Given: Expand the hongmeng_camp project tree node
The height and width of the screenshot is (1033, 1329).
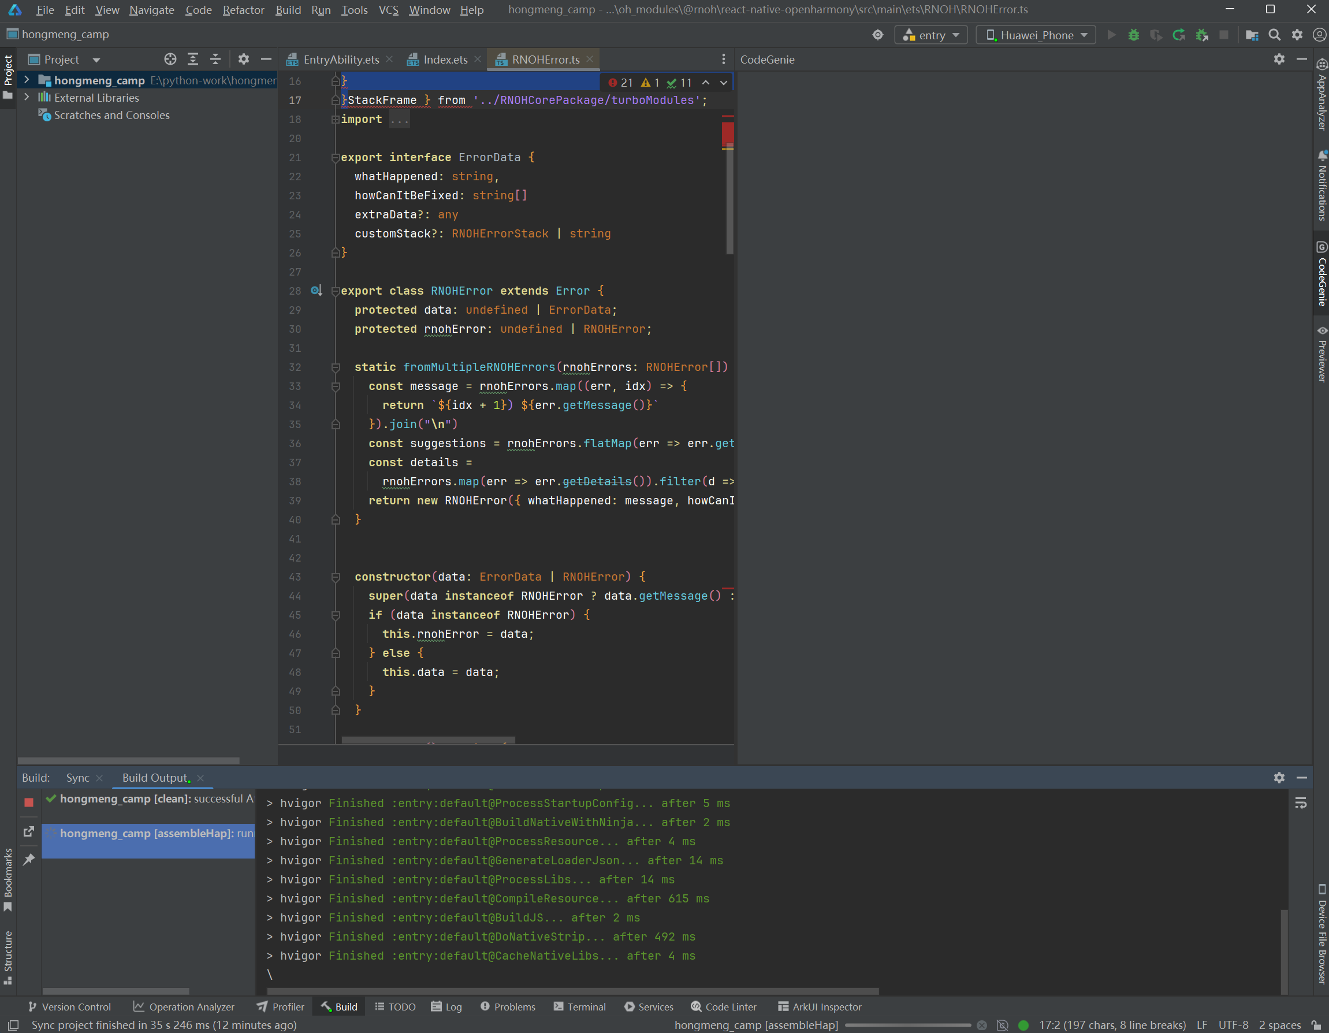Looking at the screenshot, I should [26, 80].
